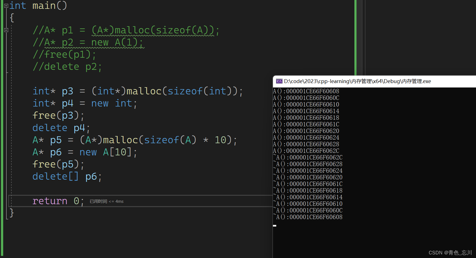This screenshot has width=476, height=258.
Task: Click the elapsed time '<= 4ms' hint
Action: (x=107, y=201)
